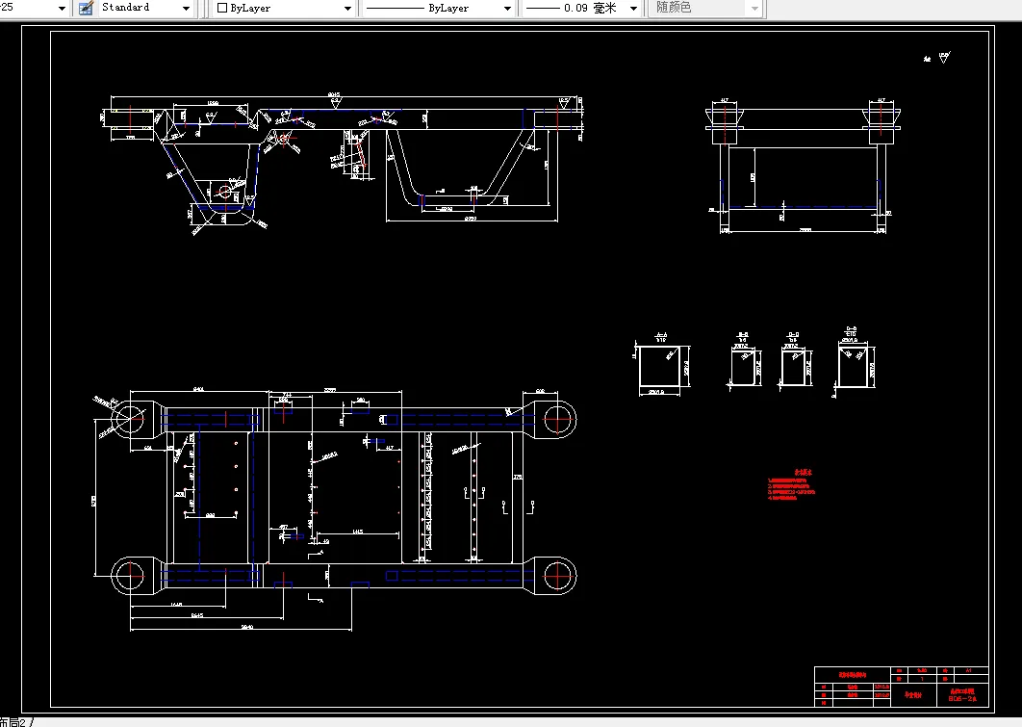Image resolution: width=1022 pixels, height=727 pixels.
Task: Open the 随颜色 plot style dropdown
Action: 754,9
